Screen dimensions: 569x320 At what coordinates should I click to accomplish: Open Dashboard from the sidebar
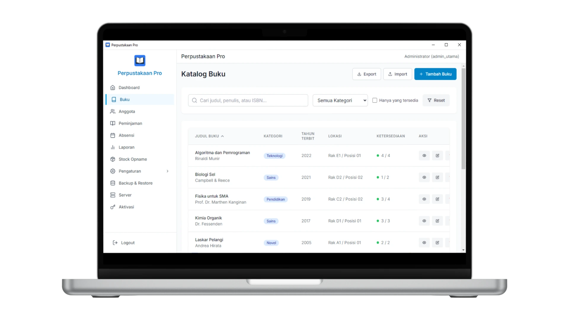click(140, 87)
